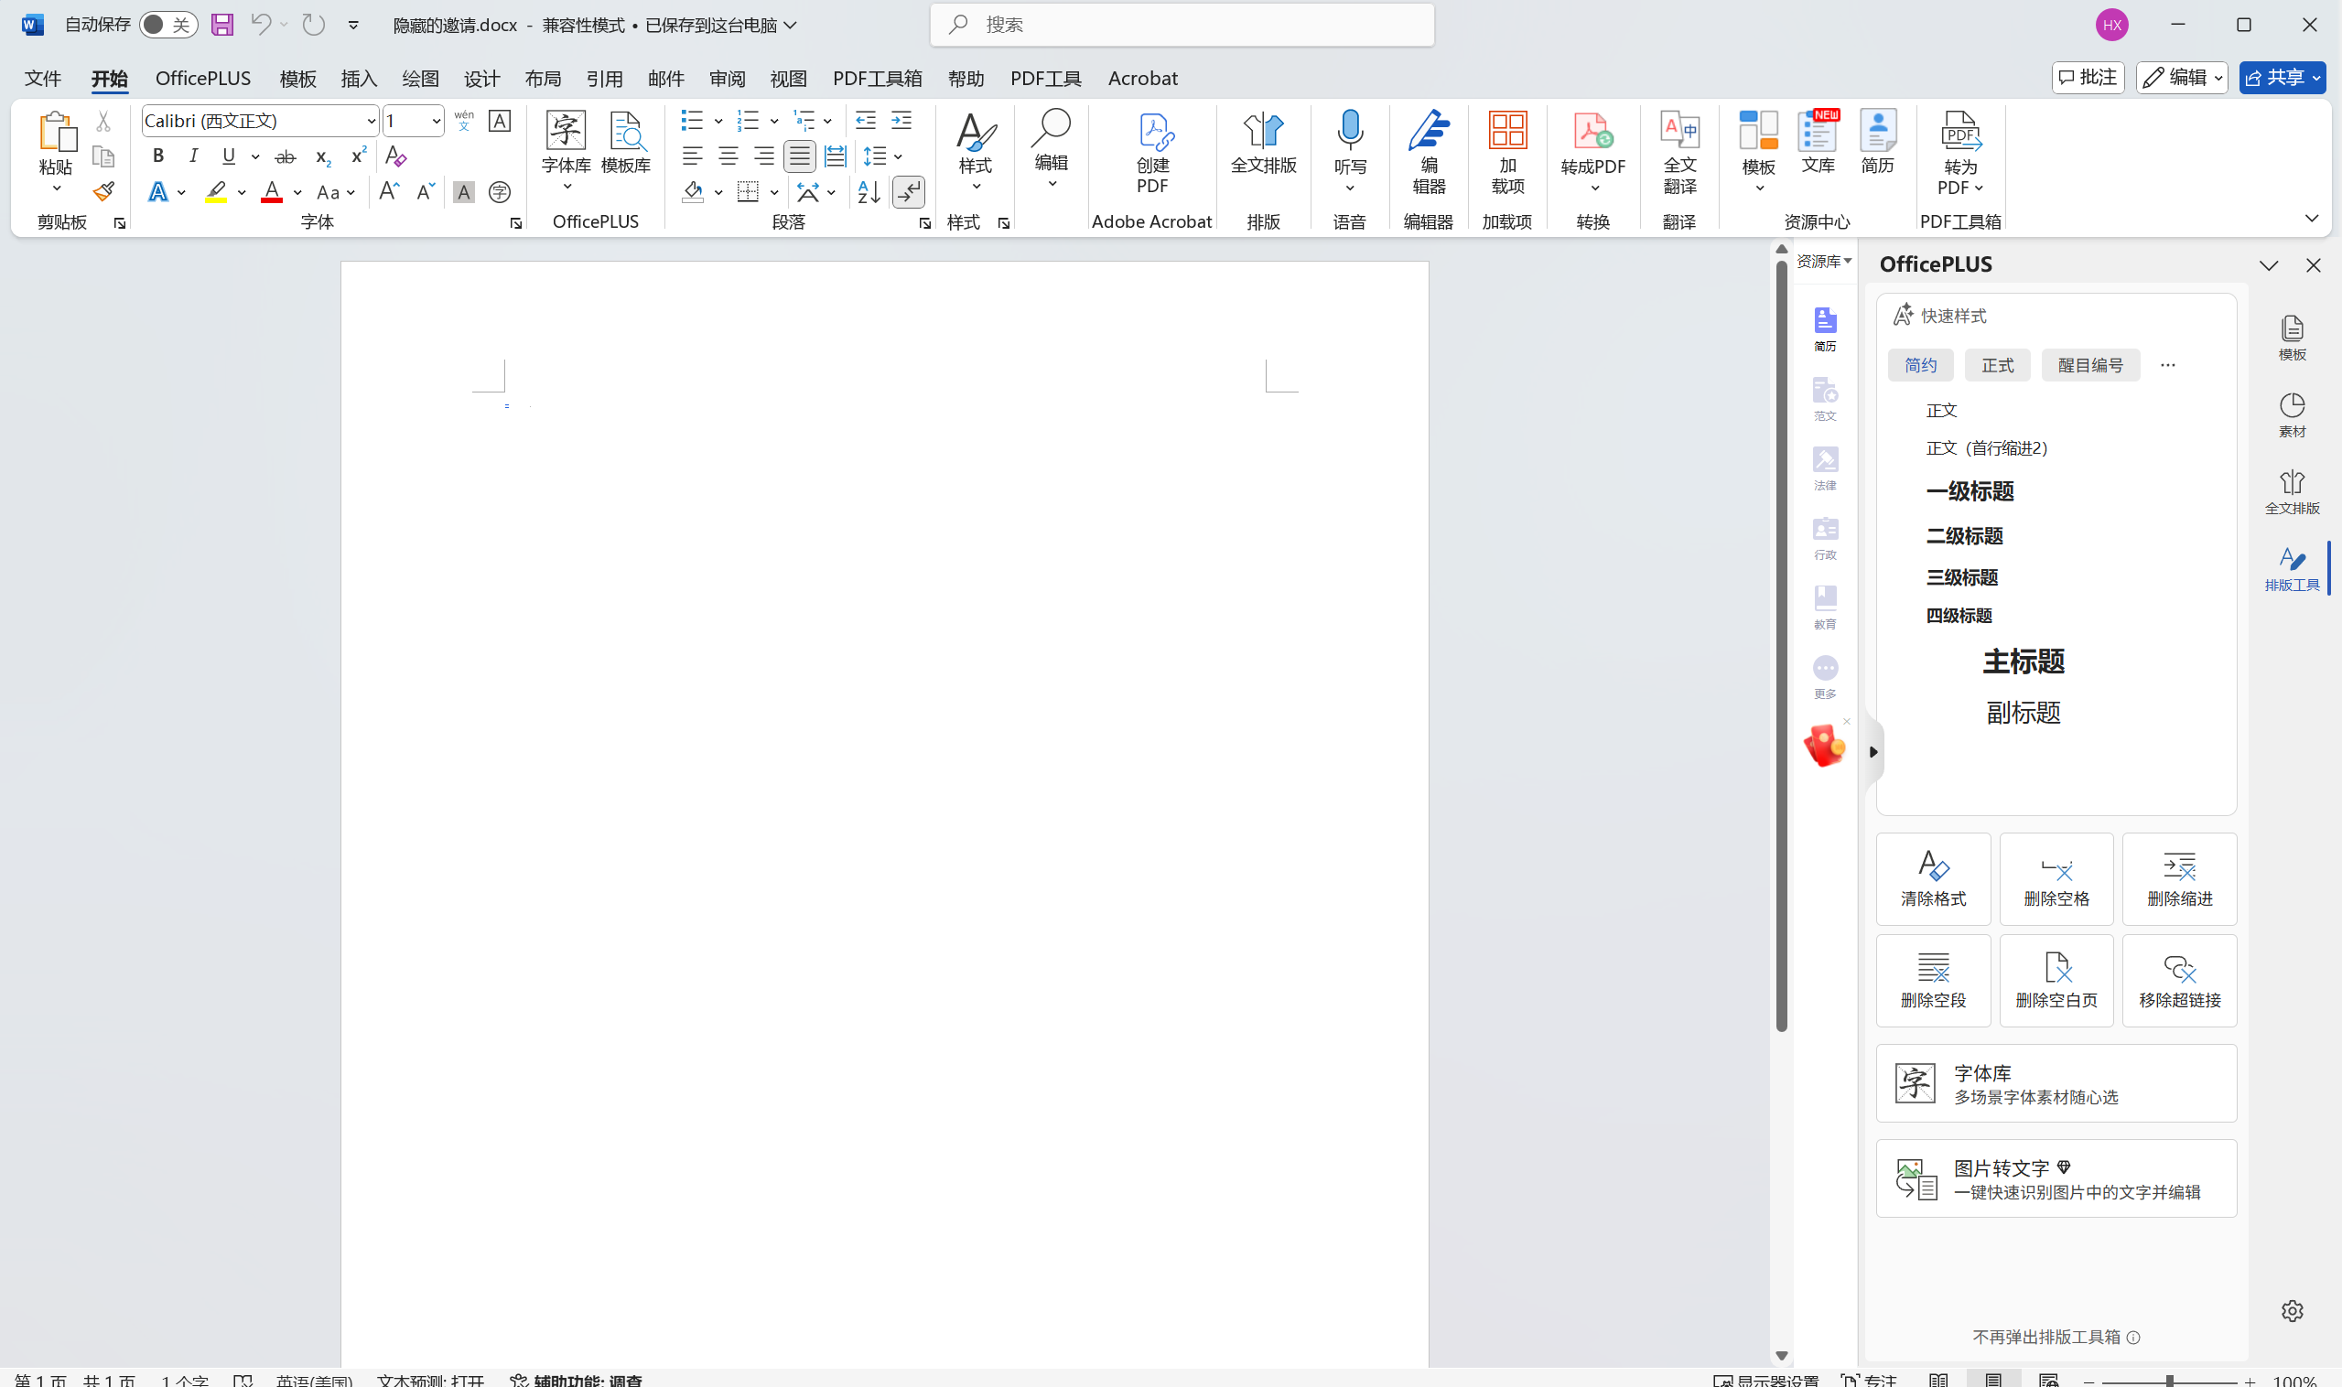Click 删除空白页 tool

click(2056, 981)
